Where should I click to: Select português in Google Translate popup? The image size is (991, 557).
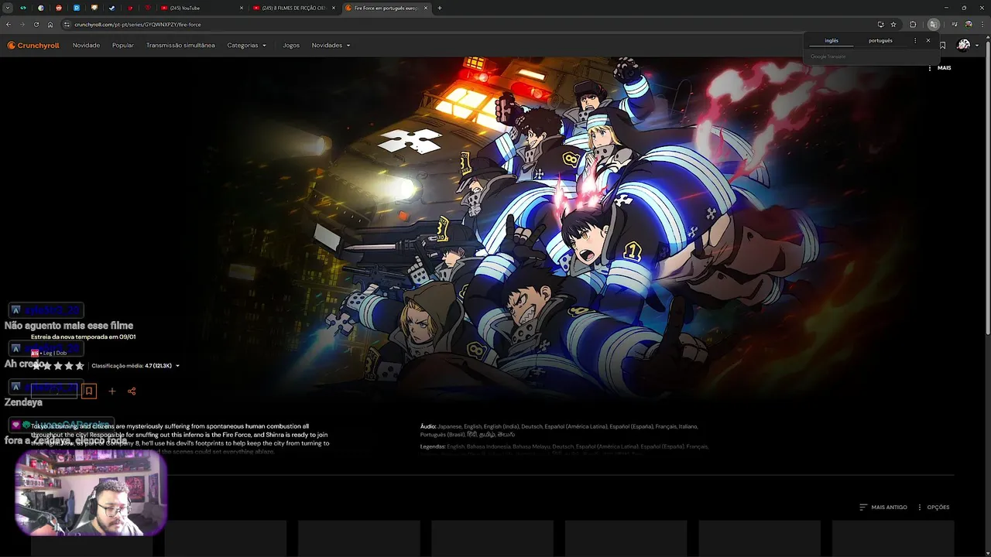pos(880,40)
